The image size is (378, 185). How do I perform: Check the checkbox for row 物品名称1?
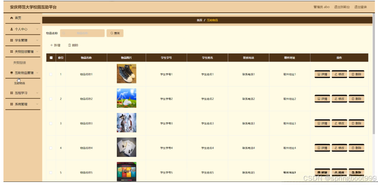[x=50, y=74]
